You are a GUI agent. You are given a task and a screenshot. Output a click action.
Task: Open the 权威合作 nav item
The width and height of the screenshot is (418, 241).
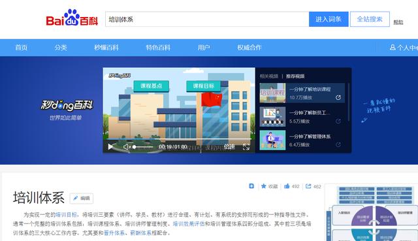249,48
